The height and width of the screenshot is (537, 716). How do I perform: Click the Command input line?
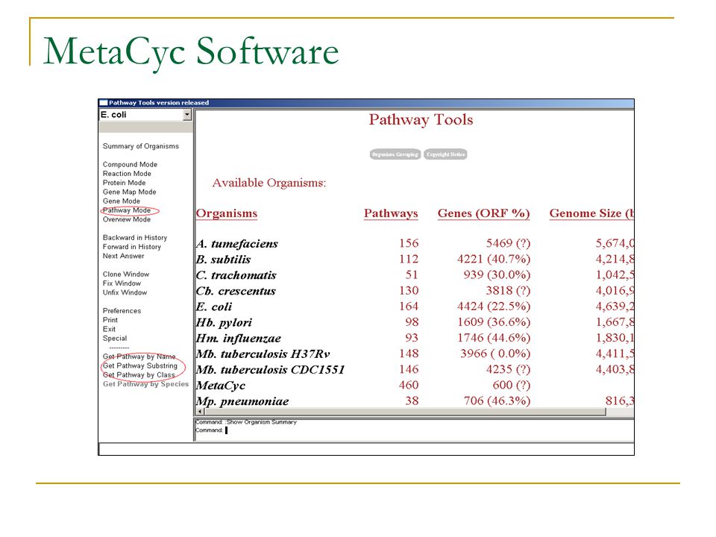click(x=414, y=430)
